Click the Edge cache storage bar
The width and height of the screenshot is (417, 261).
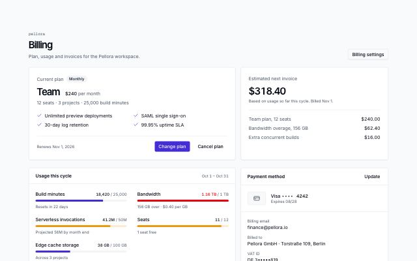click(x=81, y=251)
